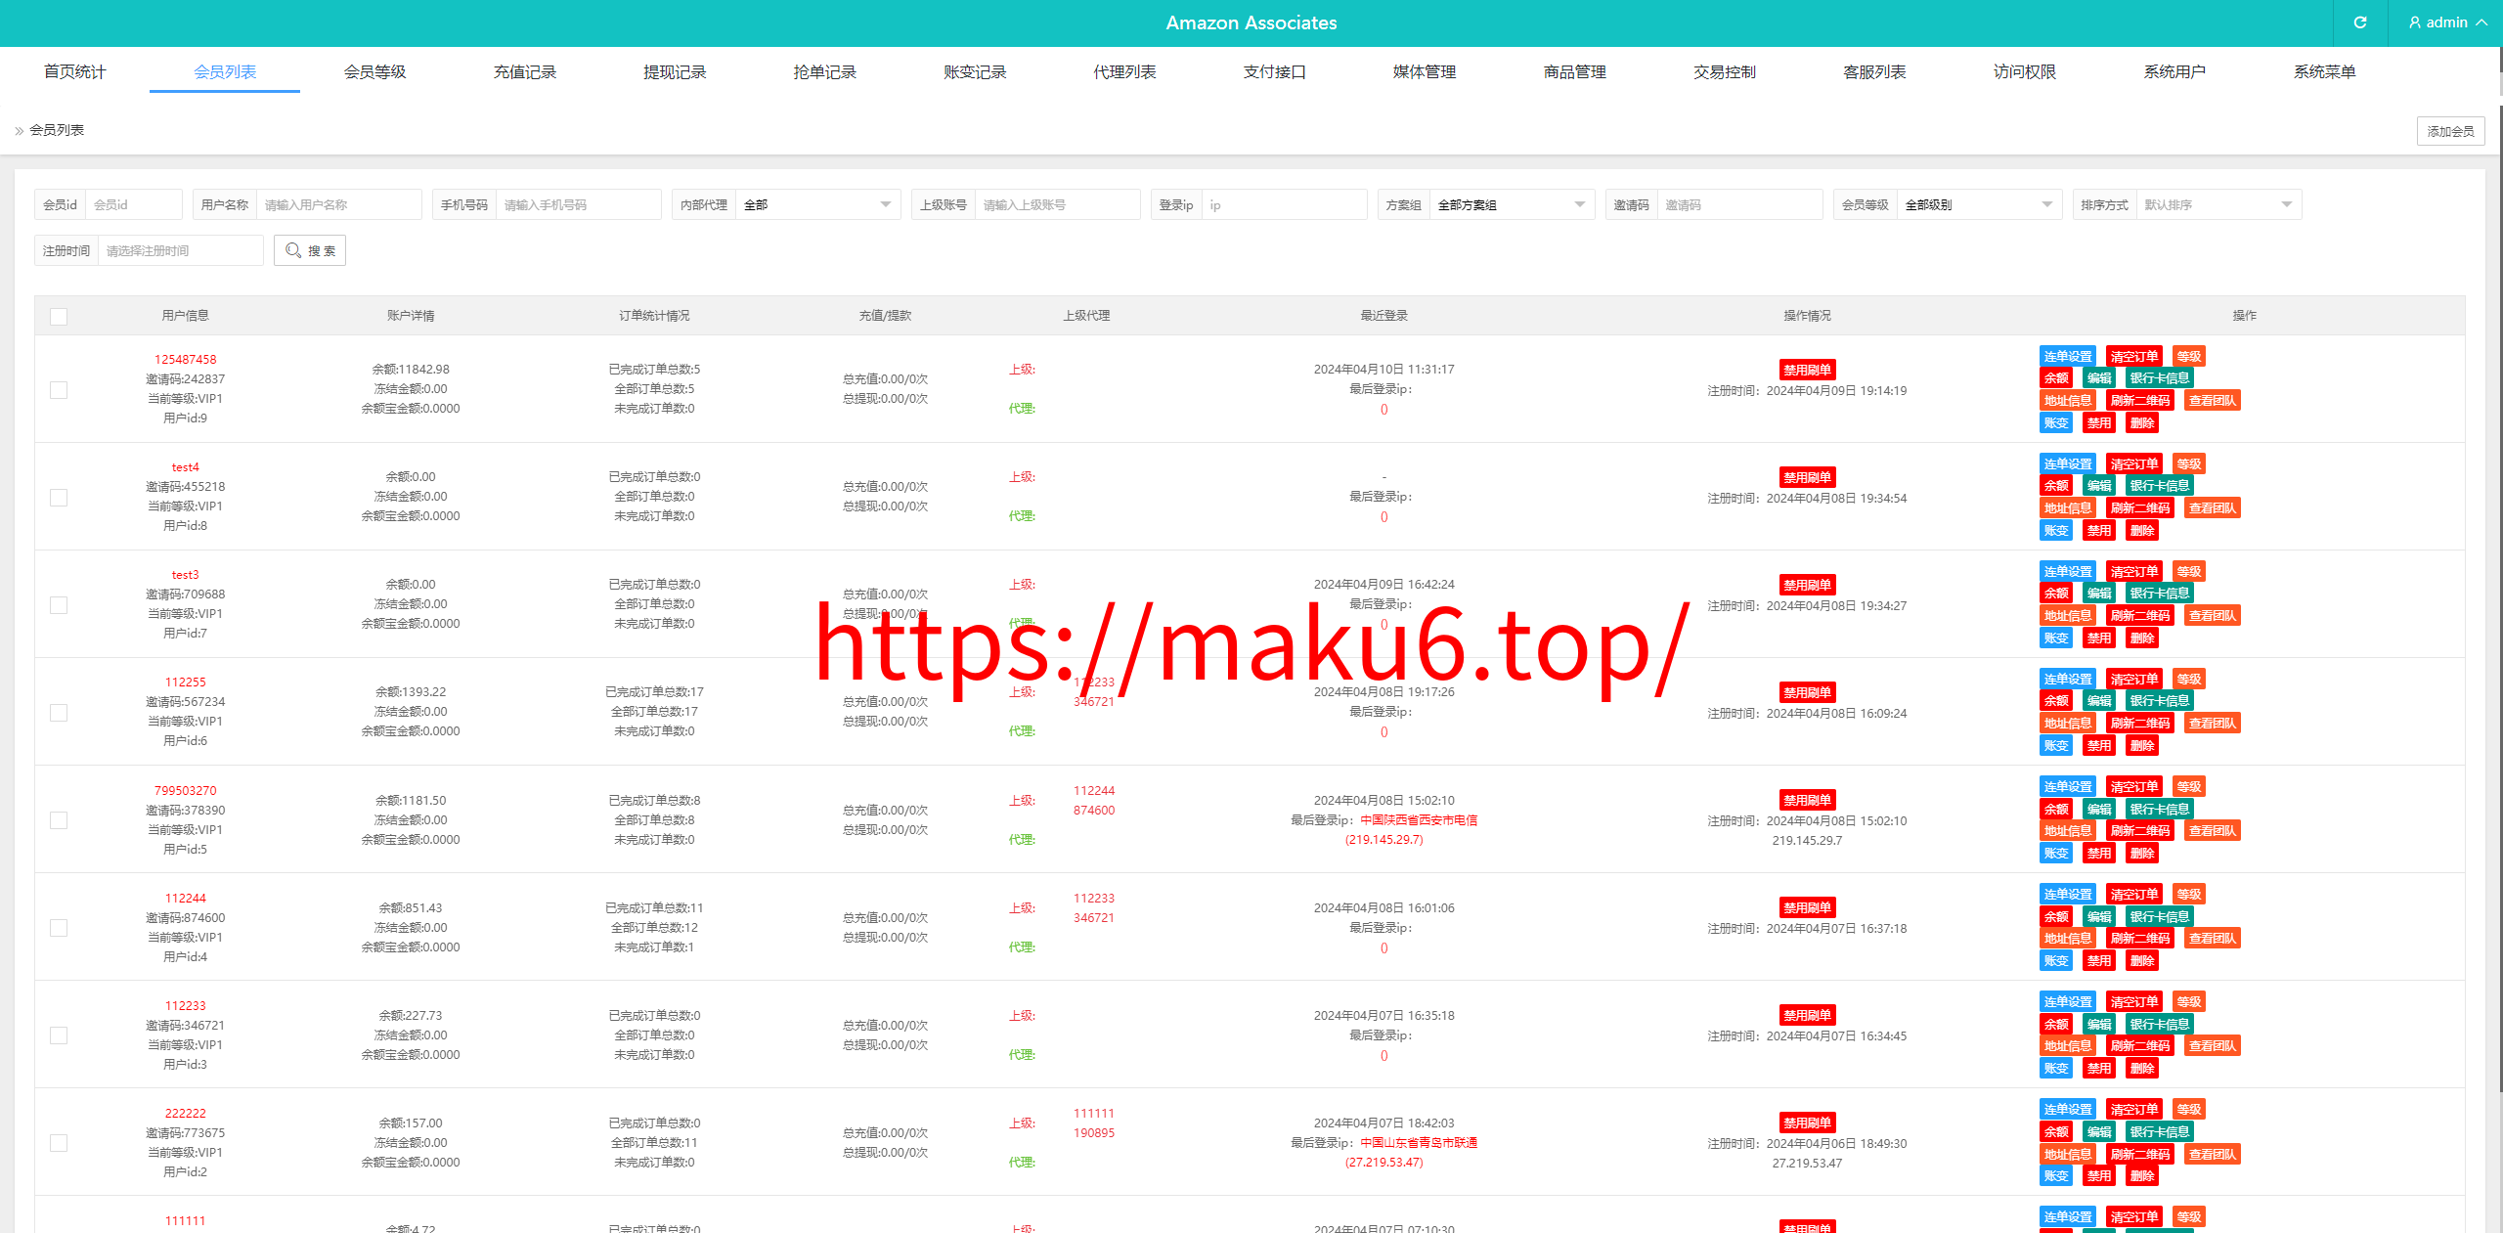This screenshot has height=1233, width=2503.
Task: Check the row checkbox for user 112233
Action: pos(59,1035)
